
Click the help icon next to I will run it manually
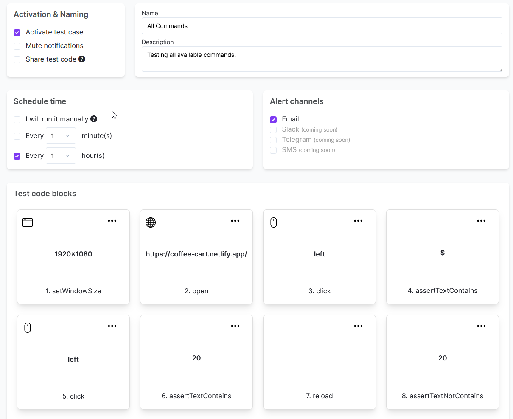pyautogui.click(x=94, y=119)
